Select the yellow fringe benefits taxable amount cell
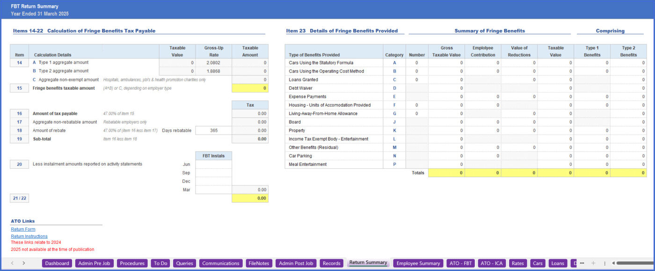The image size is (655, 271). tap(250, 88)
